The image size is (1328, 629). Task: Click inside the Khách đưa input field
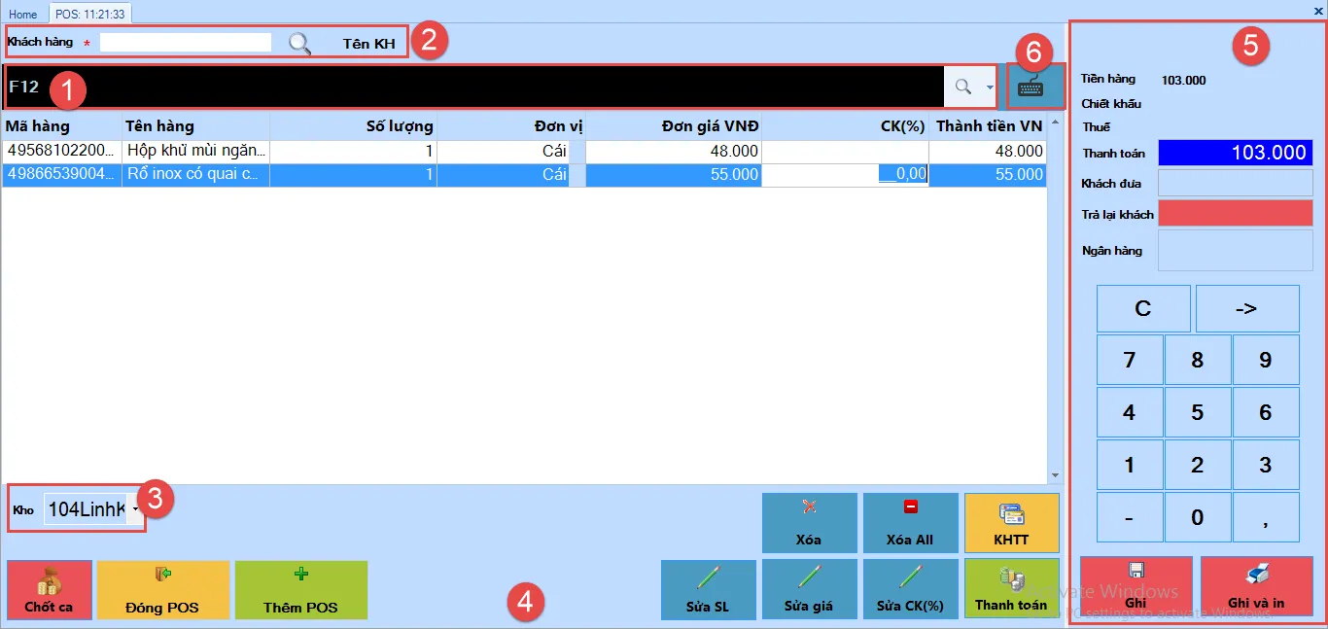pyautogui.click(x=1235, y=182)
